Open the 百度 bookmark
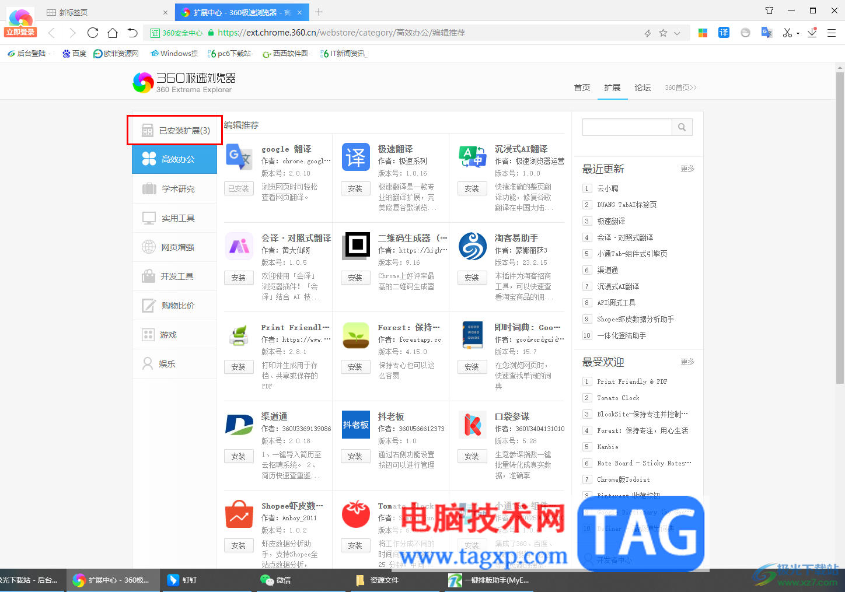This screenshot has width=845, height=592. [75, 54]
